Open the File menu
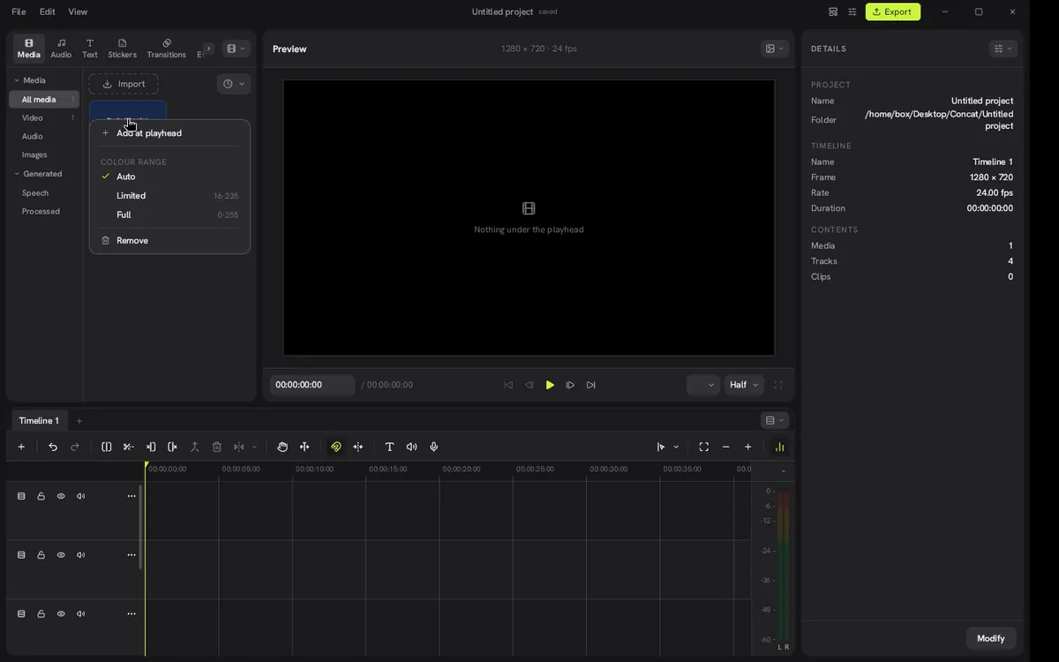This screenshot has width=1059, height=662. pos(19,11)
